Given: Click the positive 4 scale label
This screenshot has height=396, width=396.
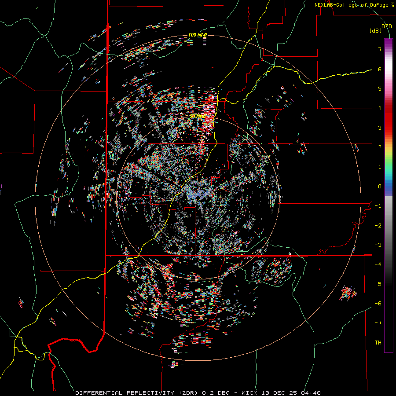Looking at the screenshot, I should [380, 108].
